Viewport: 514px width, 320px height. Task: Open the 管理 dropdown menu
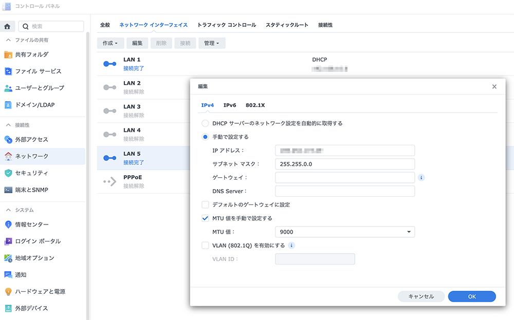click(x=212, y=43)
